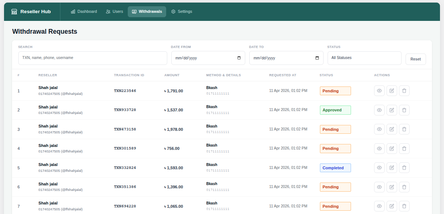View details of withdrawal TXN473158
Screen dimensions: 444x214
(379, 129)
